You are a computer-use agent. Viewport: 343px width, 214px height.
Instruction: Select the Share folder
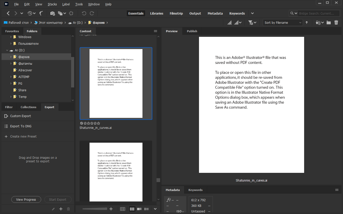coord(22,90)
